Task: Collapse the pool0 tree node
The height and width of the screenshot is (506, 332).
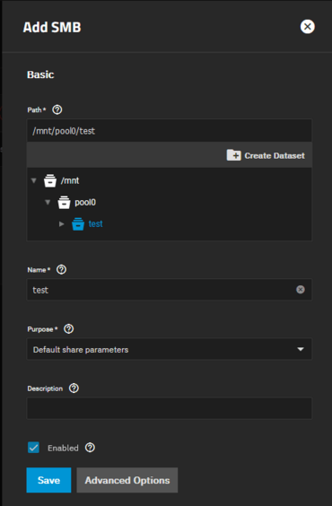Action: click(48, 203)
